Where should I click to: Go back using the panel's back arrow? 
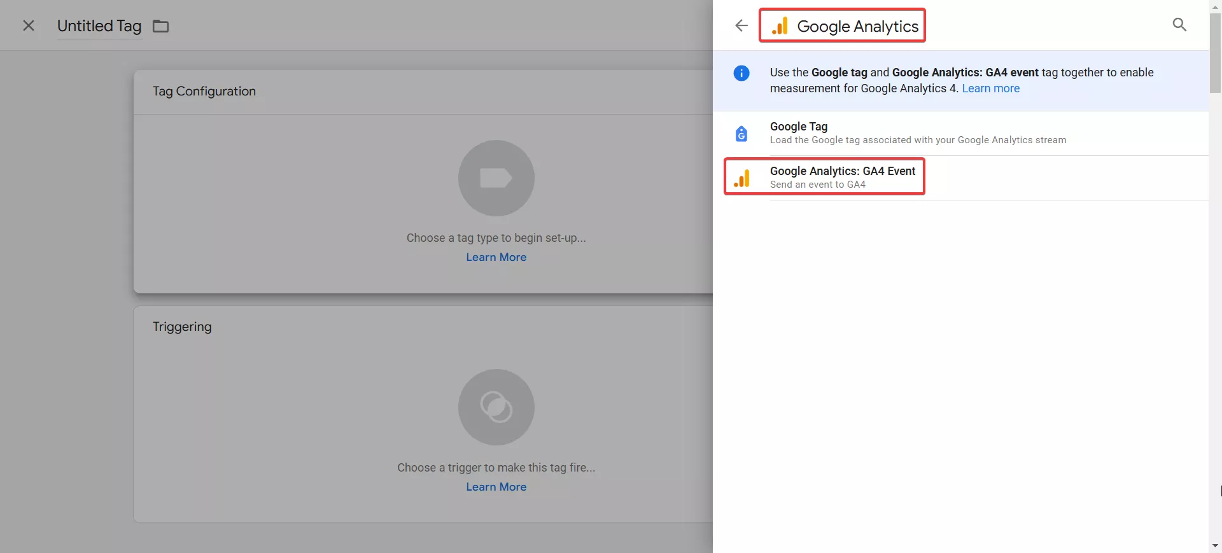[x=741, y=25]
